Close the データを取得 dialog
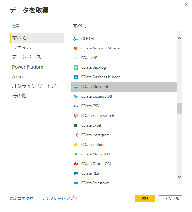Viewport: 192px width, 212px height. pos(187,4)
